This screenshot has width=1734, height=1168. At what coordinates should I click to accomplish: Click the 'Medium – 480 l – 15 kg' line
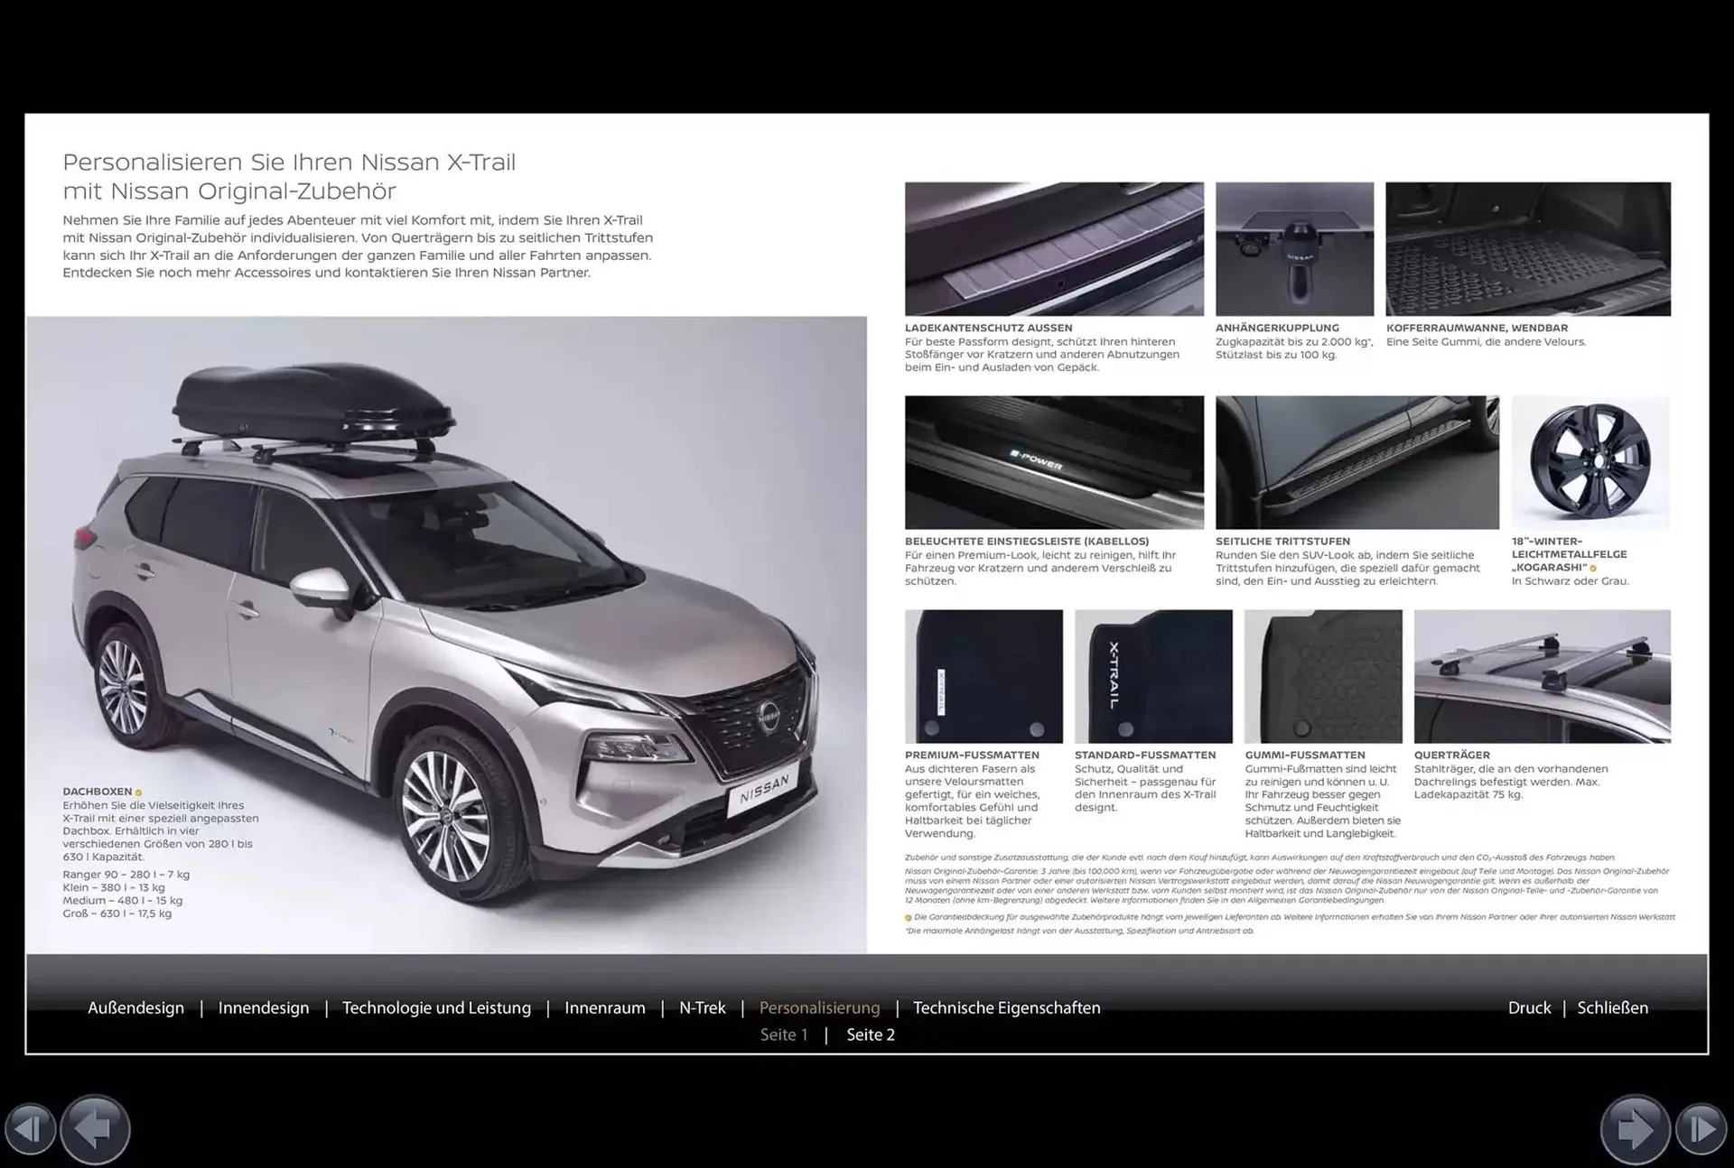pos(123,901)
